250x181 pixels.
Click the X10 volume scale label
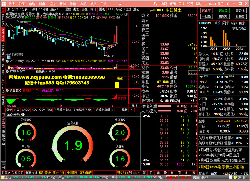pyautogui.click(x=131, y=68)
